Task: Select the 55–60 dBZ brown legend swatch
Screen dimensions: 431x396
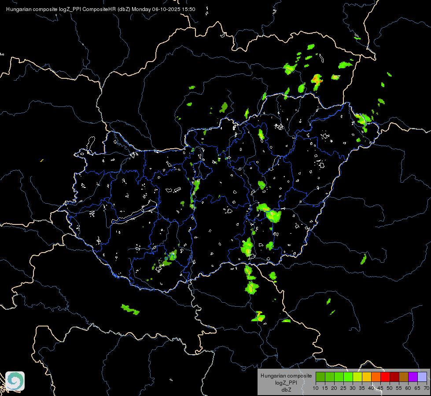Action: [404, 377]
